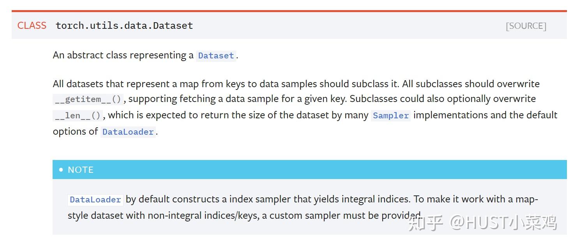Click the NOTE heading text
The image size is (572, 246).
pyautogui.click(x=81, y=170)
